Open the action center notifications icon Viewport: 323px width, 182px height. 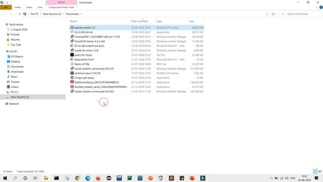pos(316,178)
